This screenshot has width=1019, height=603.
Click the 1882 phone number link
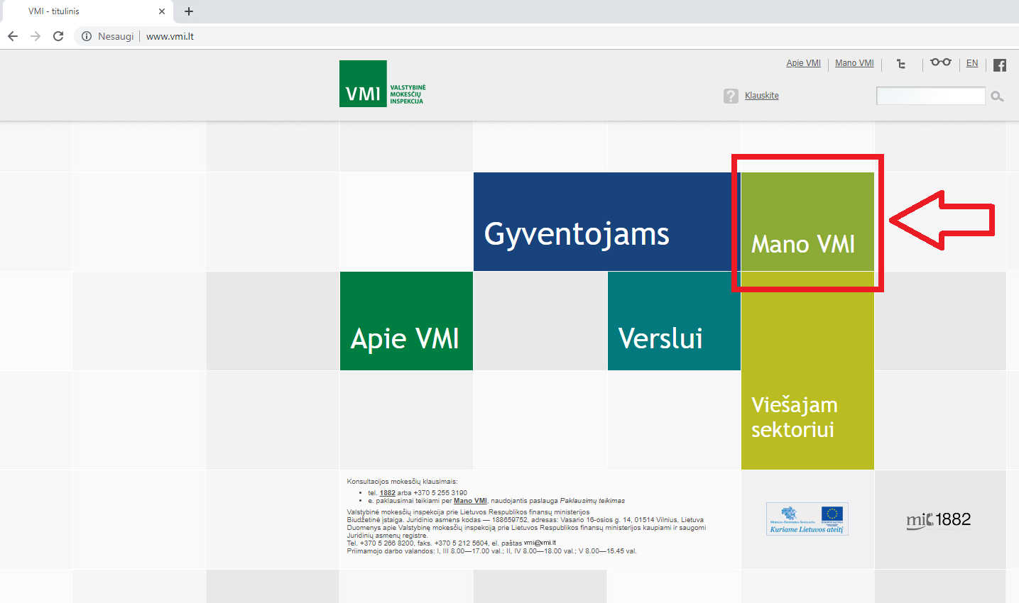click(x=388, y=492)
